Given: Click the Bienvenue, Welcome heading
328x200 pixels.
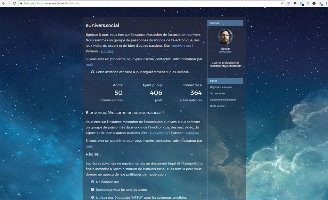Looking at the screenshot, I should [125, 112].
